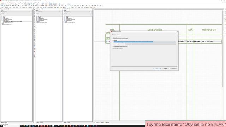The height and width of the screenshot is (127, 226).
Task: Open filter settings button of the third navigator
Action: [91, 12]
